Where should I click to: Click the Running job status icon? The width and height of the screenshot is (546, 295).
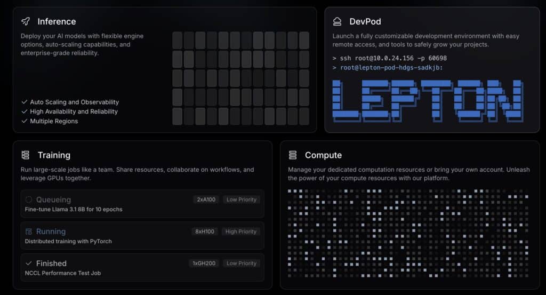29,232
